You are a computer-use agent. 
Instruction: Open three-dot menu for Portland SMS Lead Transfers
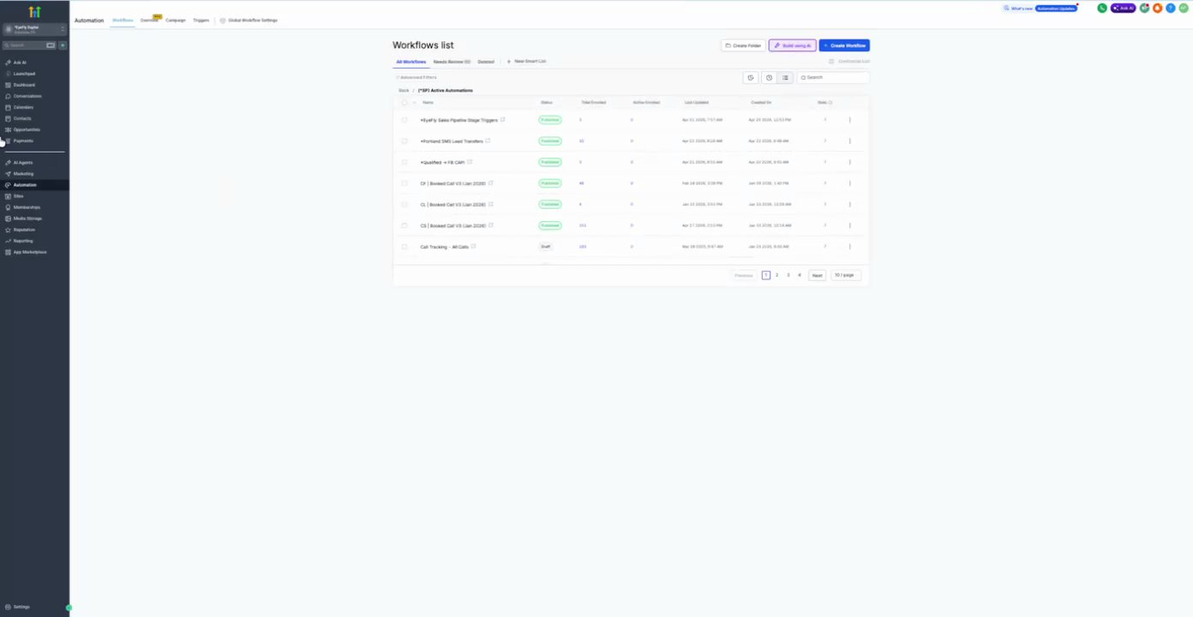[x=849, y=141]
